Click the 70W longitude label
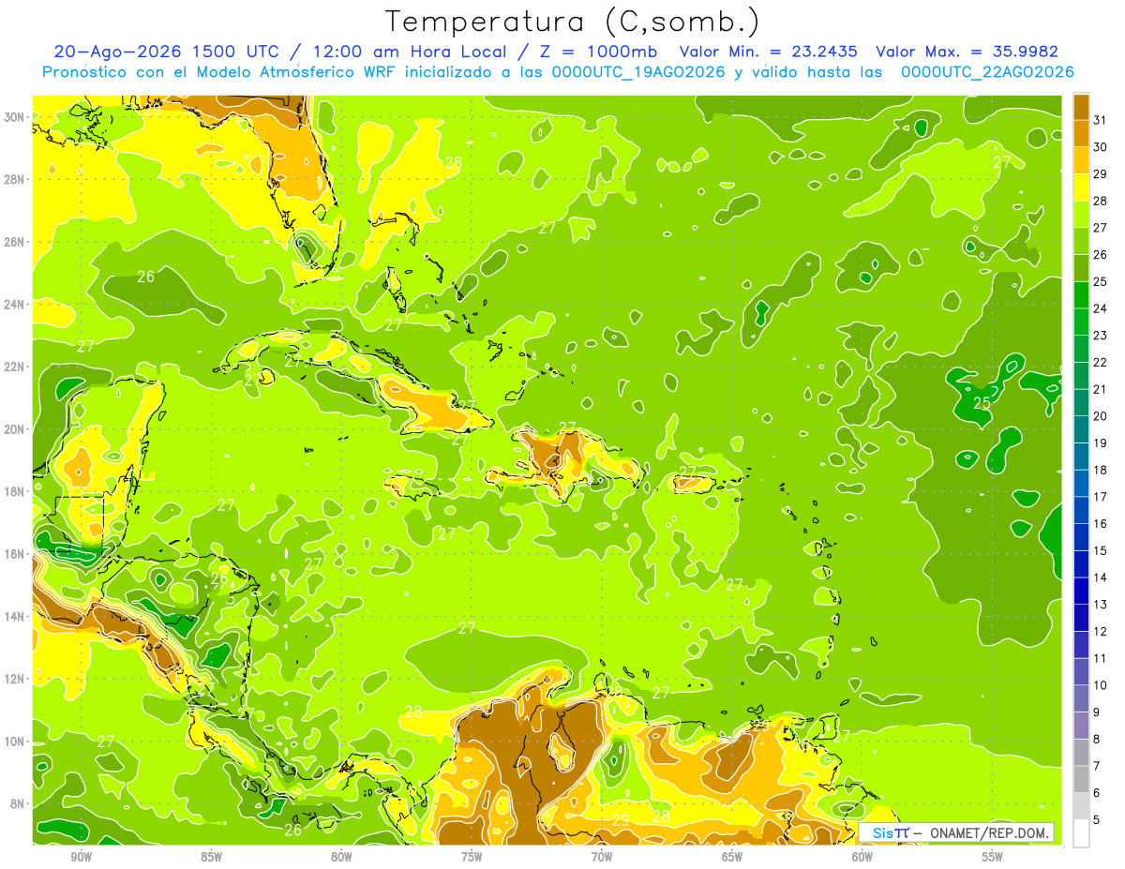 click(602, 857)
